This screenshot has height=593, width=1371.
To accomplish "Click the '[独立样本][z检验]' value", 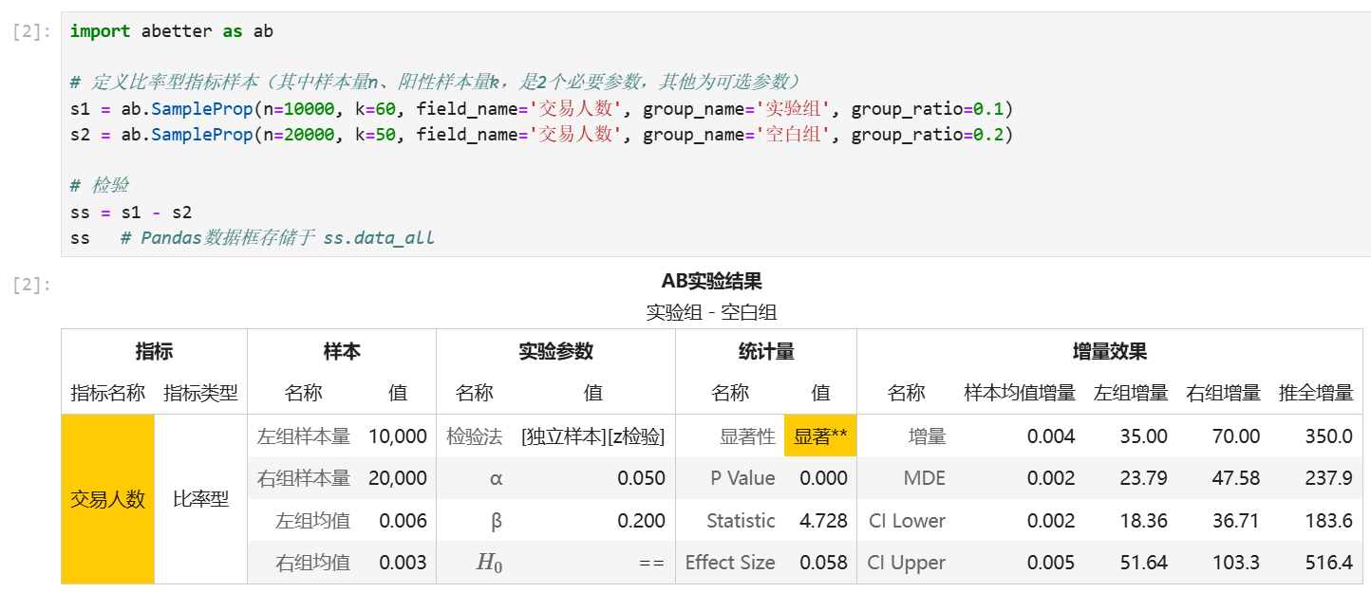I will (x=592, y=436).
